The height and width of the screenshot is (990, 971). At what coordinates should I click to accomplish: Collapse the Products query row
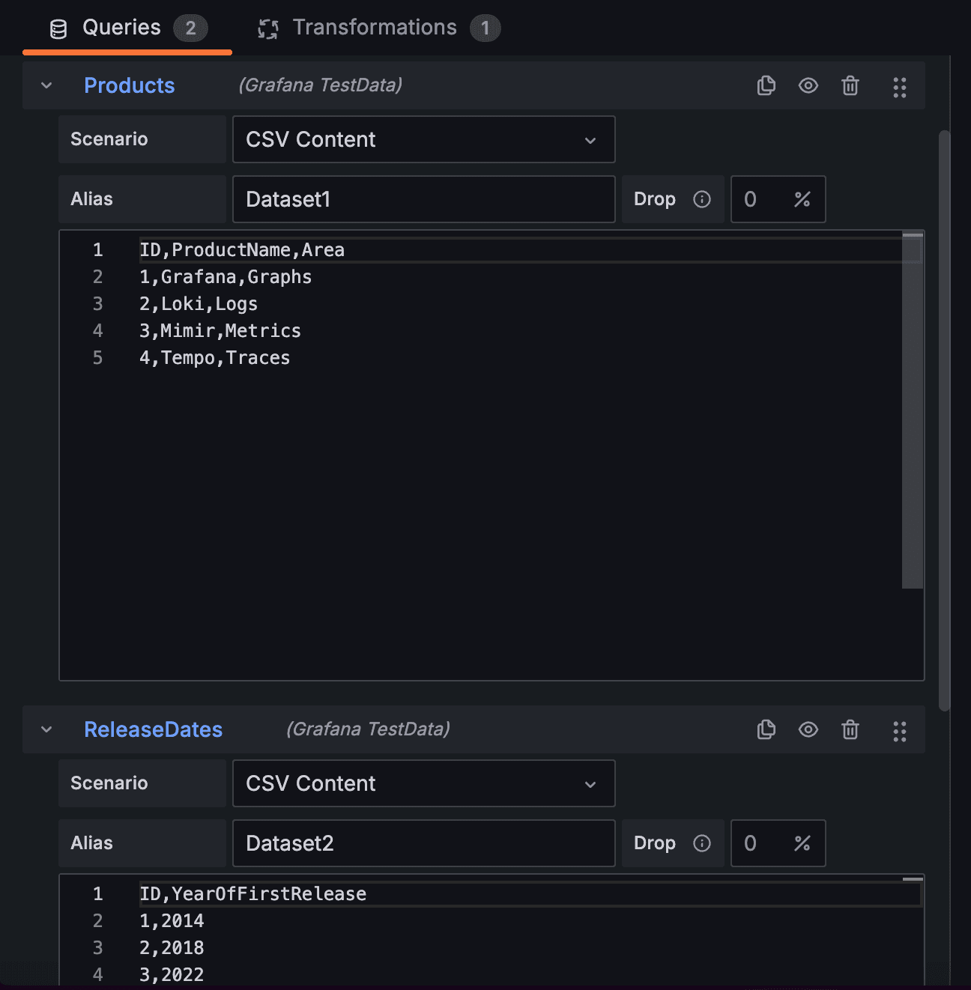click(46, 85)
